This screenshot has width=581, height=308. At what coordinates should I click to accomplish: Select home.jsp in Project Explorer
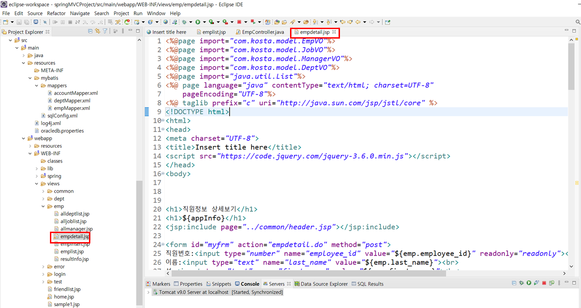[x=60, y=297]
